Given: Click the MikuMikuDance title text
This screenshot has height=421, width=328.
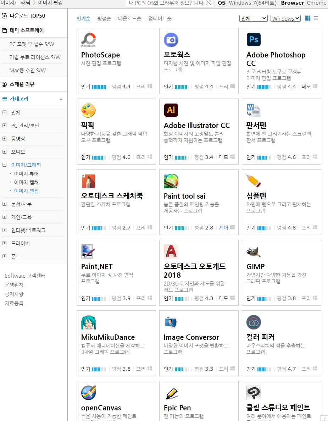Looking at the screenshot, I should coord(108,337).
